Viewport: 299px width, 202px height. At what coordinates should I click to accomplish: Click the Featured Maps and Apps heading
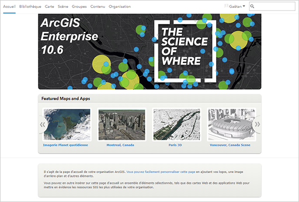click(x=66, y=99)
